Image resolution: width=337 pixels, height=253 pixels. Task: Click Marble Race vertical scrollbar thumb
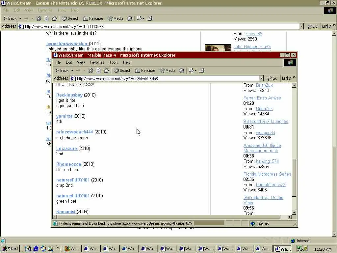[x=294, y=178]
